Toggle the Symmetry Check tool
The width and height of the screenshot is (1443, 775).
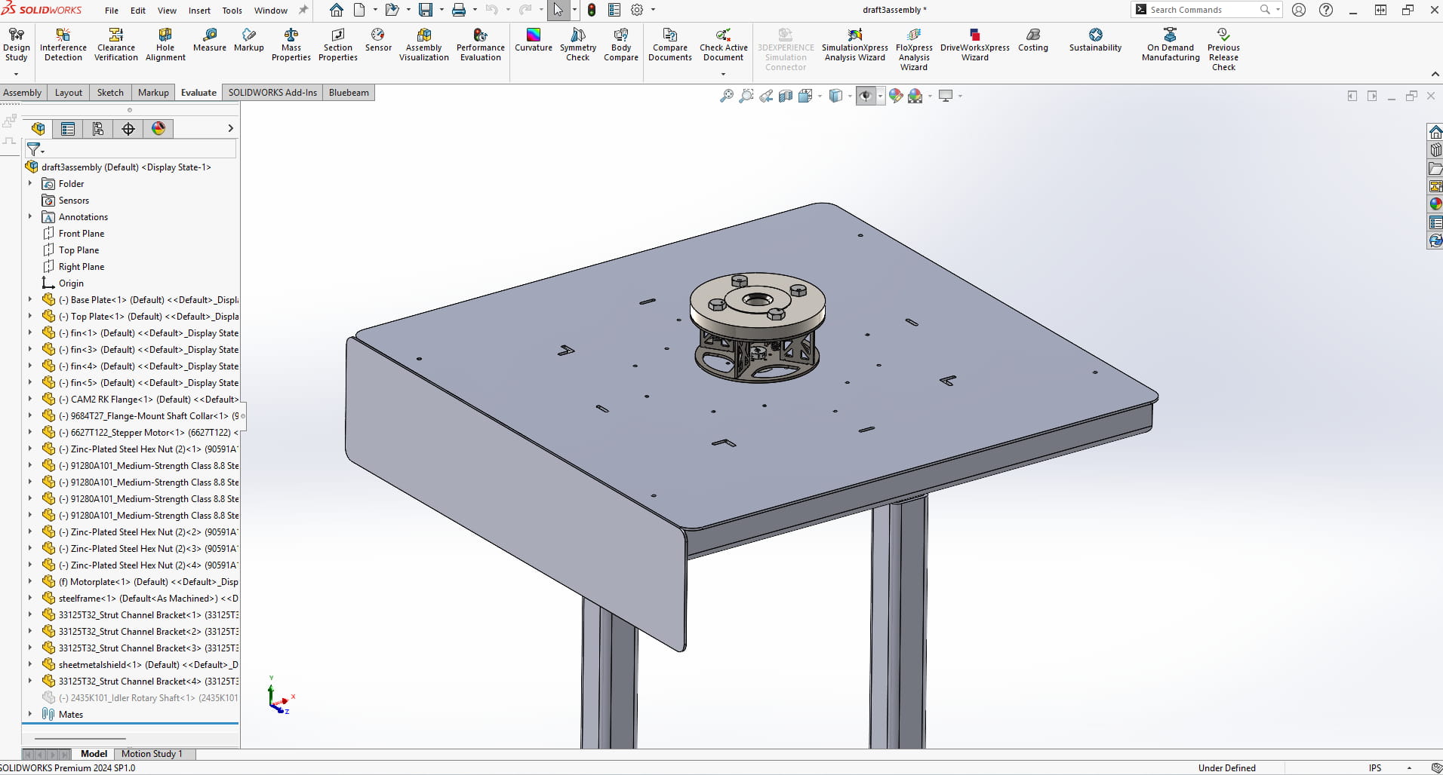tap(577, 43)
